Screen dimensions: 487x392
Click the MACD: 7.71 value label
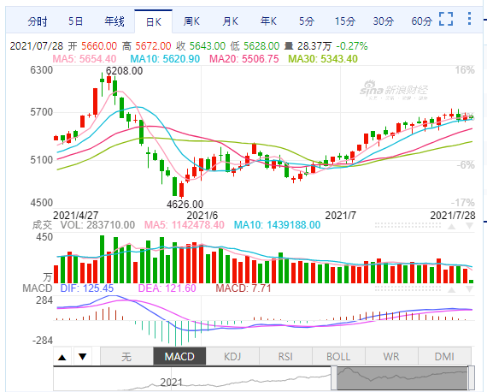click(243, 288)
